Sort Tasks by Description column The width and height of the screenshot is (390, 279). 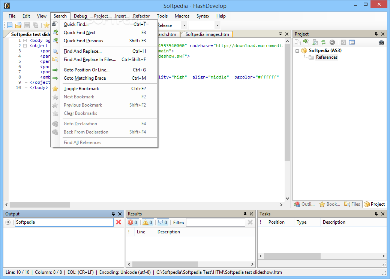tap(353, 222)
